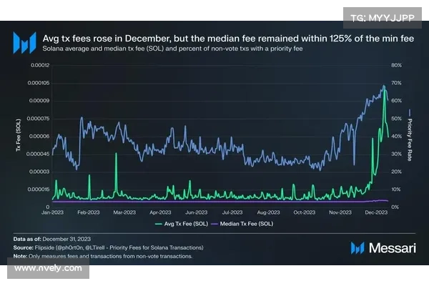Image resolution: width=429 pixels, height=286 pixels.
Task: Click the 0.00003 y-axis tick label
Action: tap(39, 172)
